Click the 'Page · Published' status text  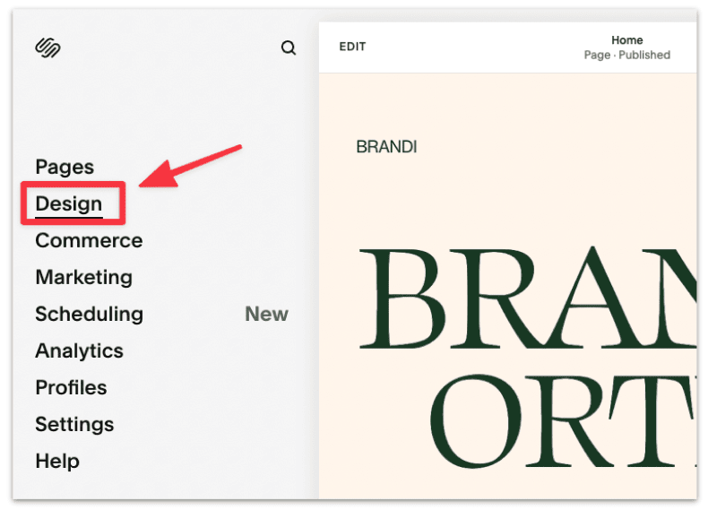point(626,55)
